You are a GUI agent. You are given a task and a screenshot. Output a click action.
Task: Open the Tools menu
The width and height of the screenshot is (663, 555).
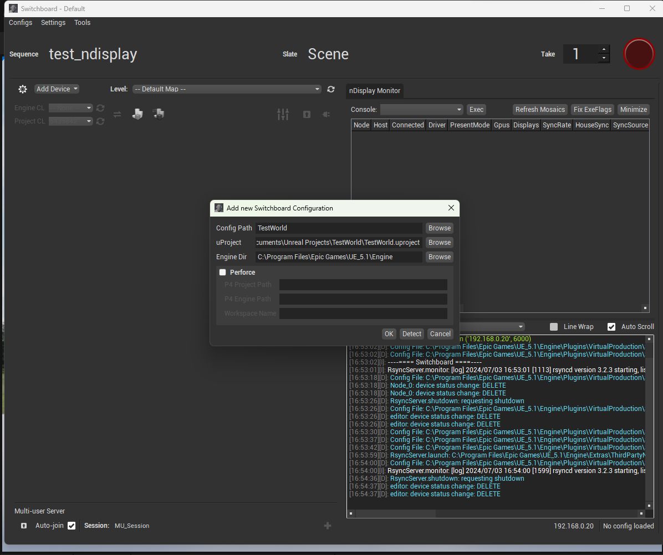coord(83,23)
